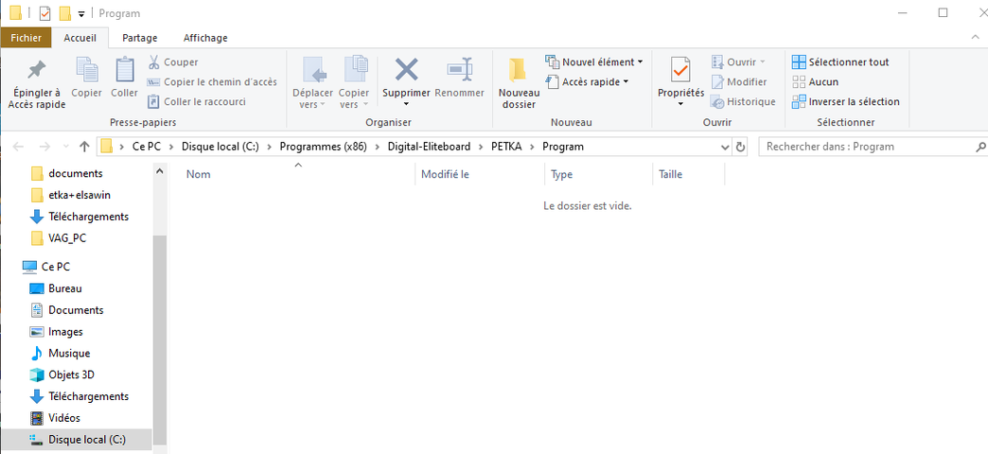The width and height of the screenshot is (988, 454).
Task: Click the Épingler à Accès rapide pin icon
Action: [x=36, y=71]
